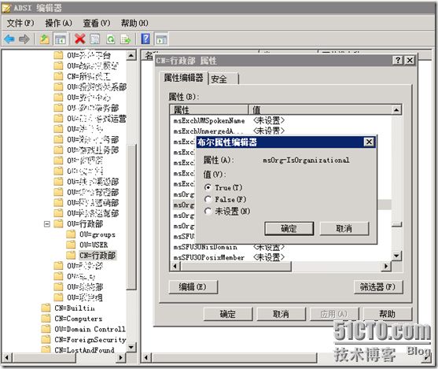This screenshot has width=438, height=369.
Task: Select the False (F) radio button
Action: coord(208,199)
